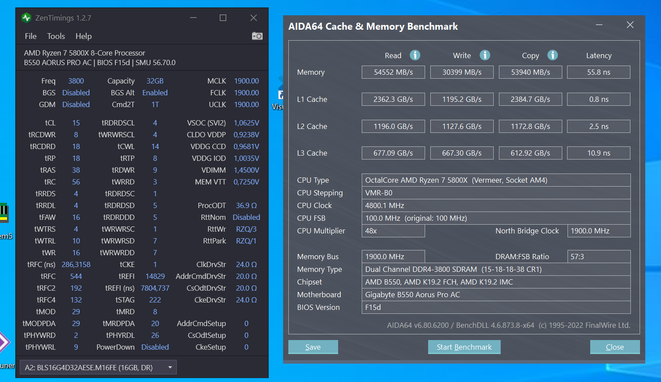Viewport: 661px width, 382px height.
Task: Open the Tools menu in ZenTimings
Action: (56, 36)
